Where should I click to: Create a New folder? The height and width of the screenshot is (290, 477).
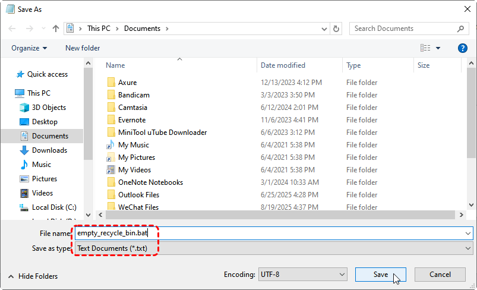(x=83, y=48)
